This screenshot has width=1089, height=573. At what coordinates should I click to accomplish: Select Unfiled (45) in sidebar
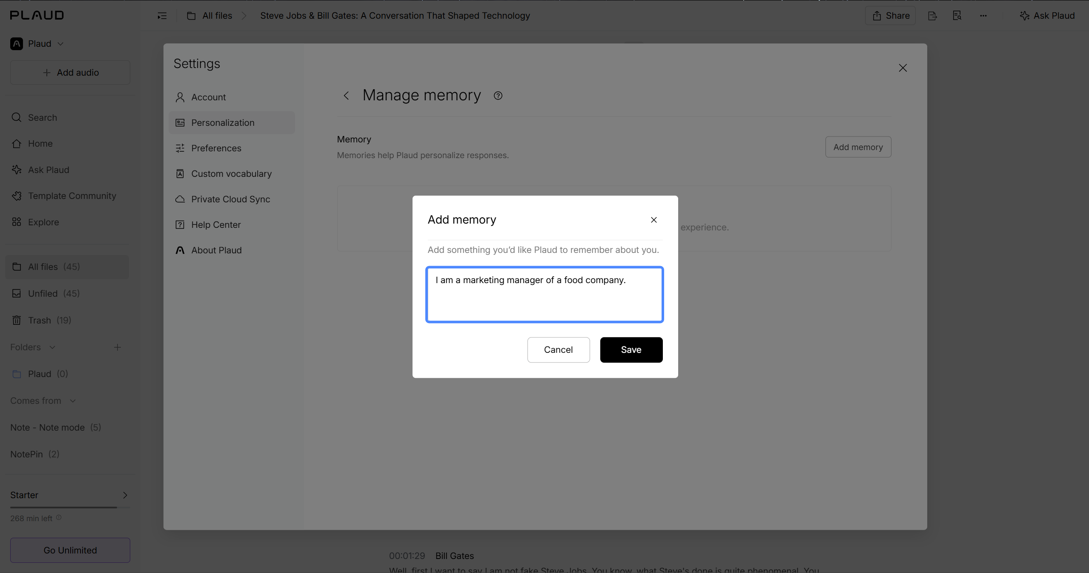[x=67, y=294]
